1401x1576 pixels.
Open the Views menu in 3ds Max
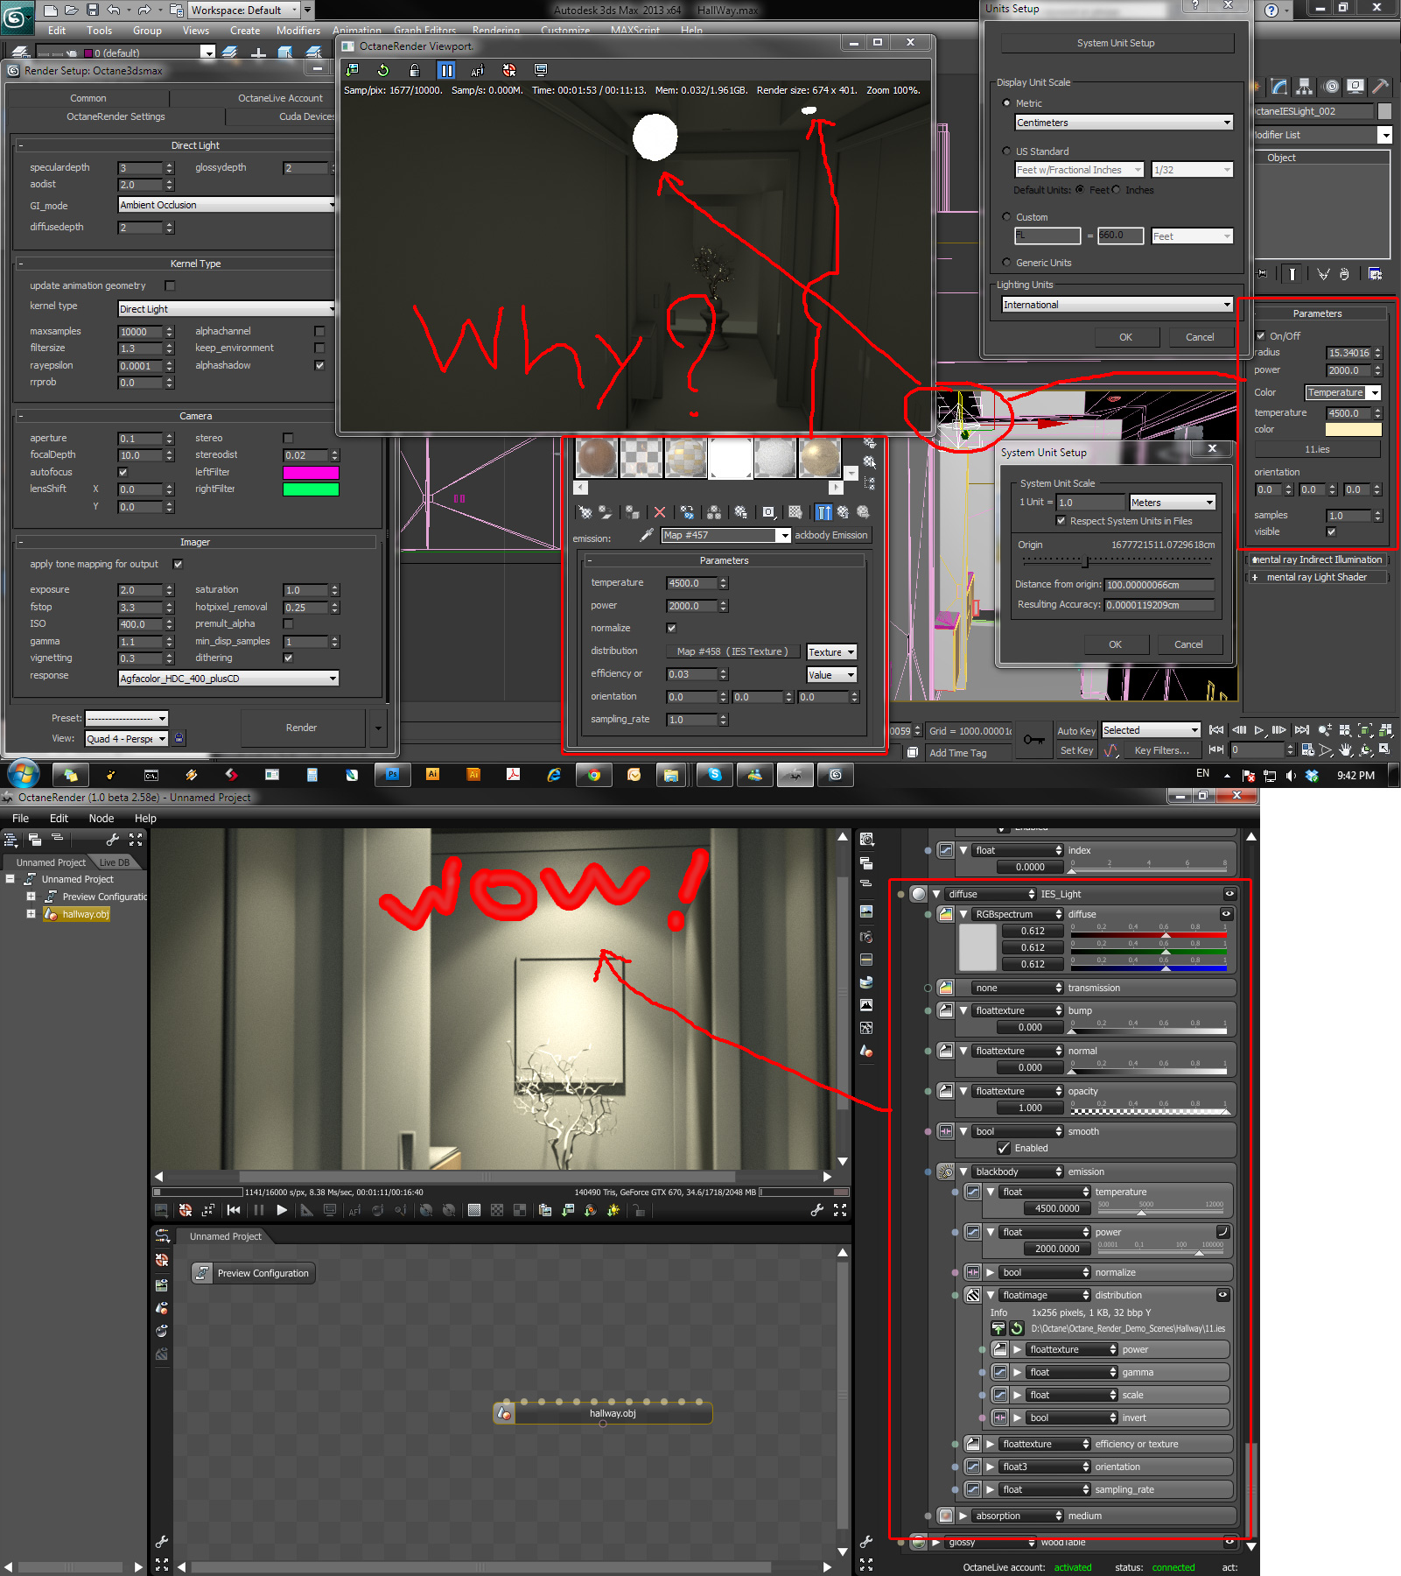tap(196, 31)
